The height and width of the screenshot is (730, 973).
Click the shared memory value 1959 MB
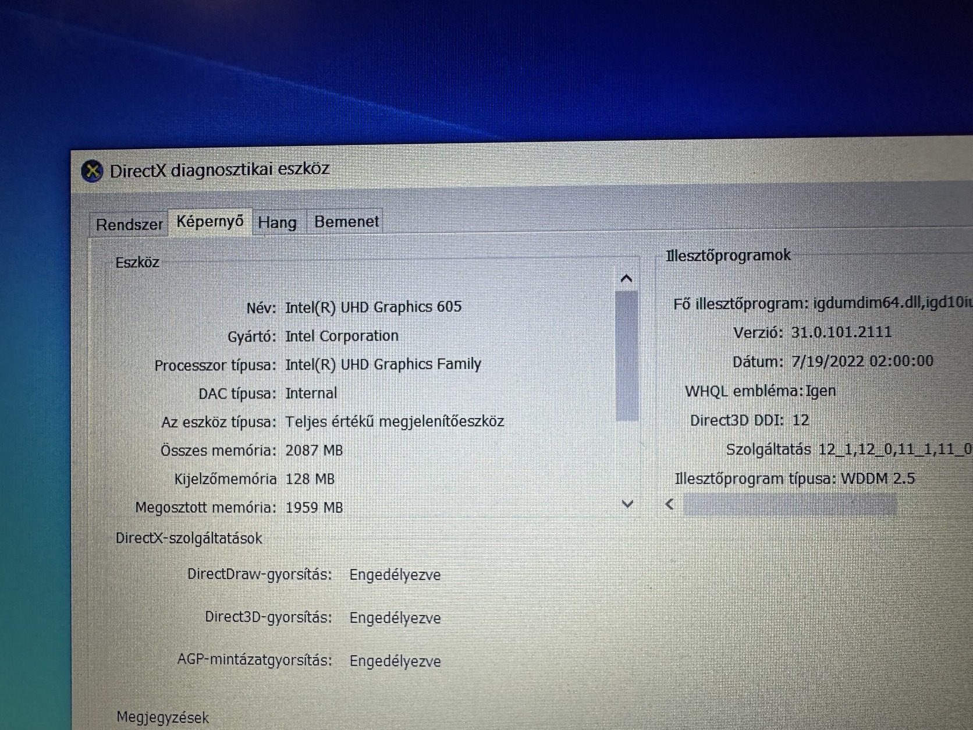coord(314,508)
